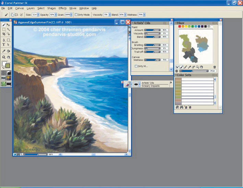Select the Mixer zoom magnifier

(197, 67)
